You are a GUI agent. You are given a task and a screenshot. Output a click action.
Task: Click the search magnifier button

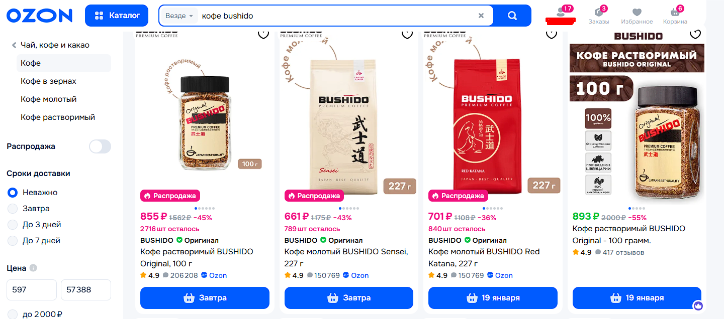click(512, 16)
